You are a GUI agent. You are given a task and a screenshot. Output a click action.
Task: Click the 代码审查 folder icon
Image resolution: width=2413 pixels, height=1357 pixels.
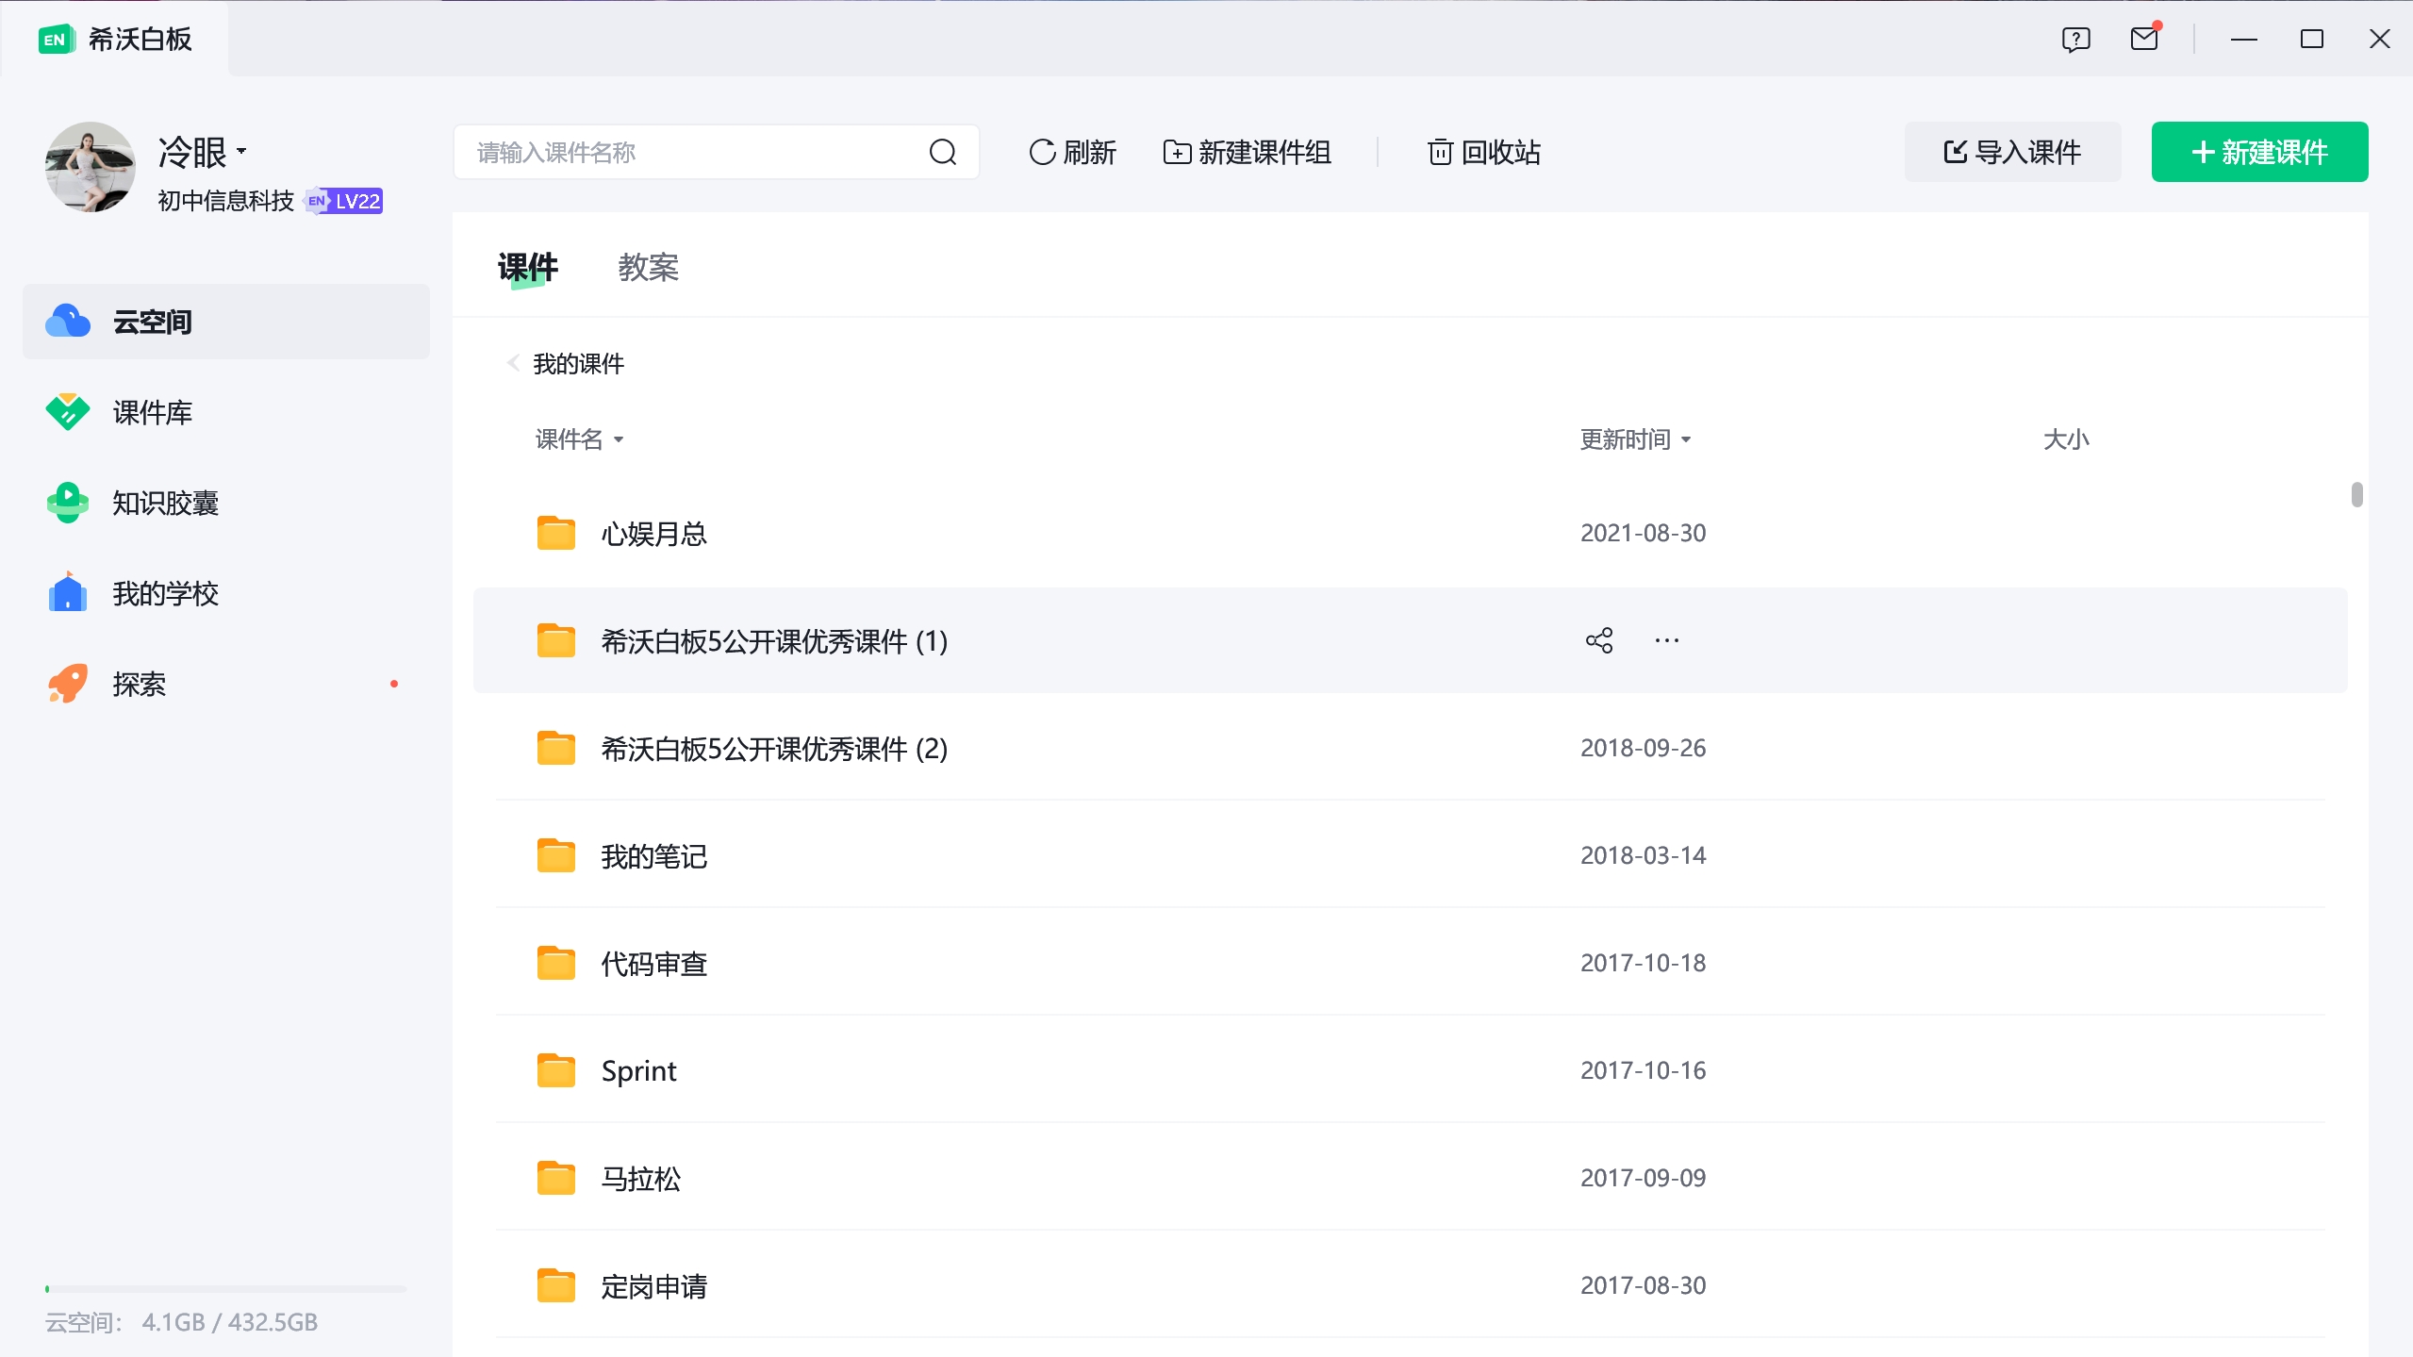point(556,963)
